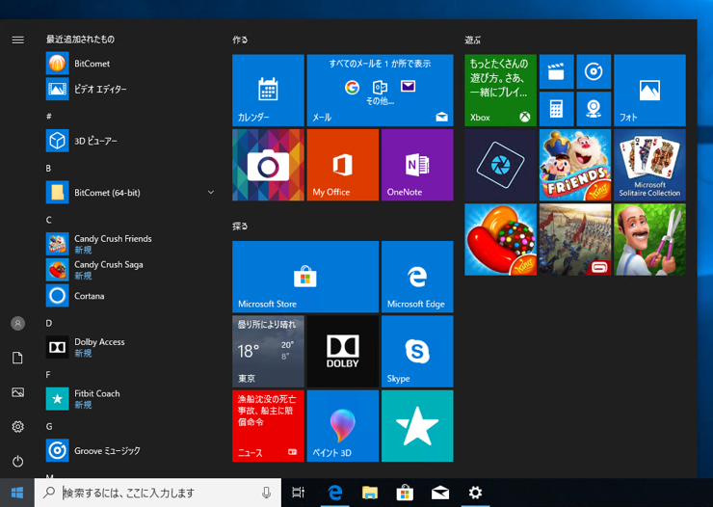Open the teal star Fitbit Coach tile

(417, 426)
